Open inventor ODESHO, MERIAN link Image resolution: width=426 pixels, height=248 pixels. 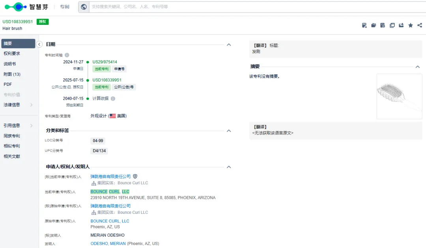108,244
